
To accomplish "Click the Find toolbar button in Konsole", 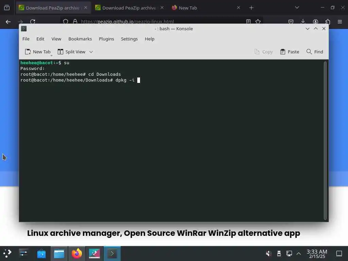I will click(315, 52).
